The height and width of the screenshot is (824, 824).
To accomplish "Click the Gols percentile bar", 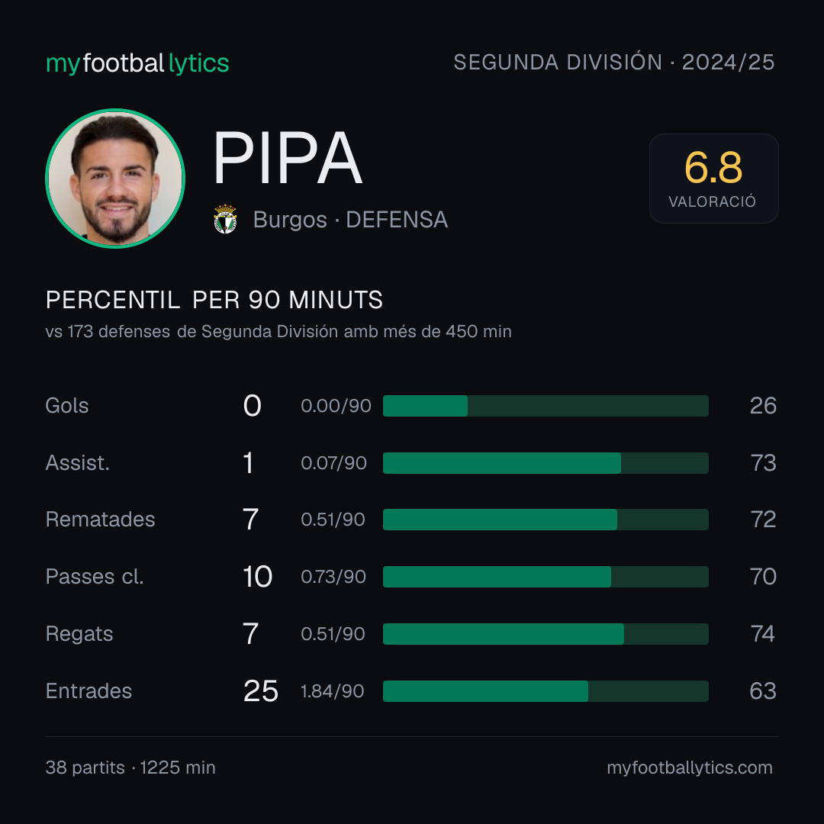I will click(546, 406).
